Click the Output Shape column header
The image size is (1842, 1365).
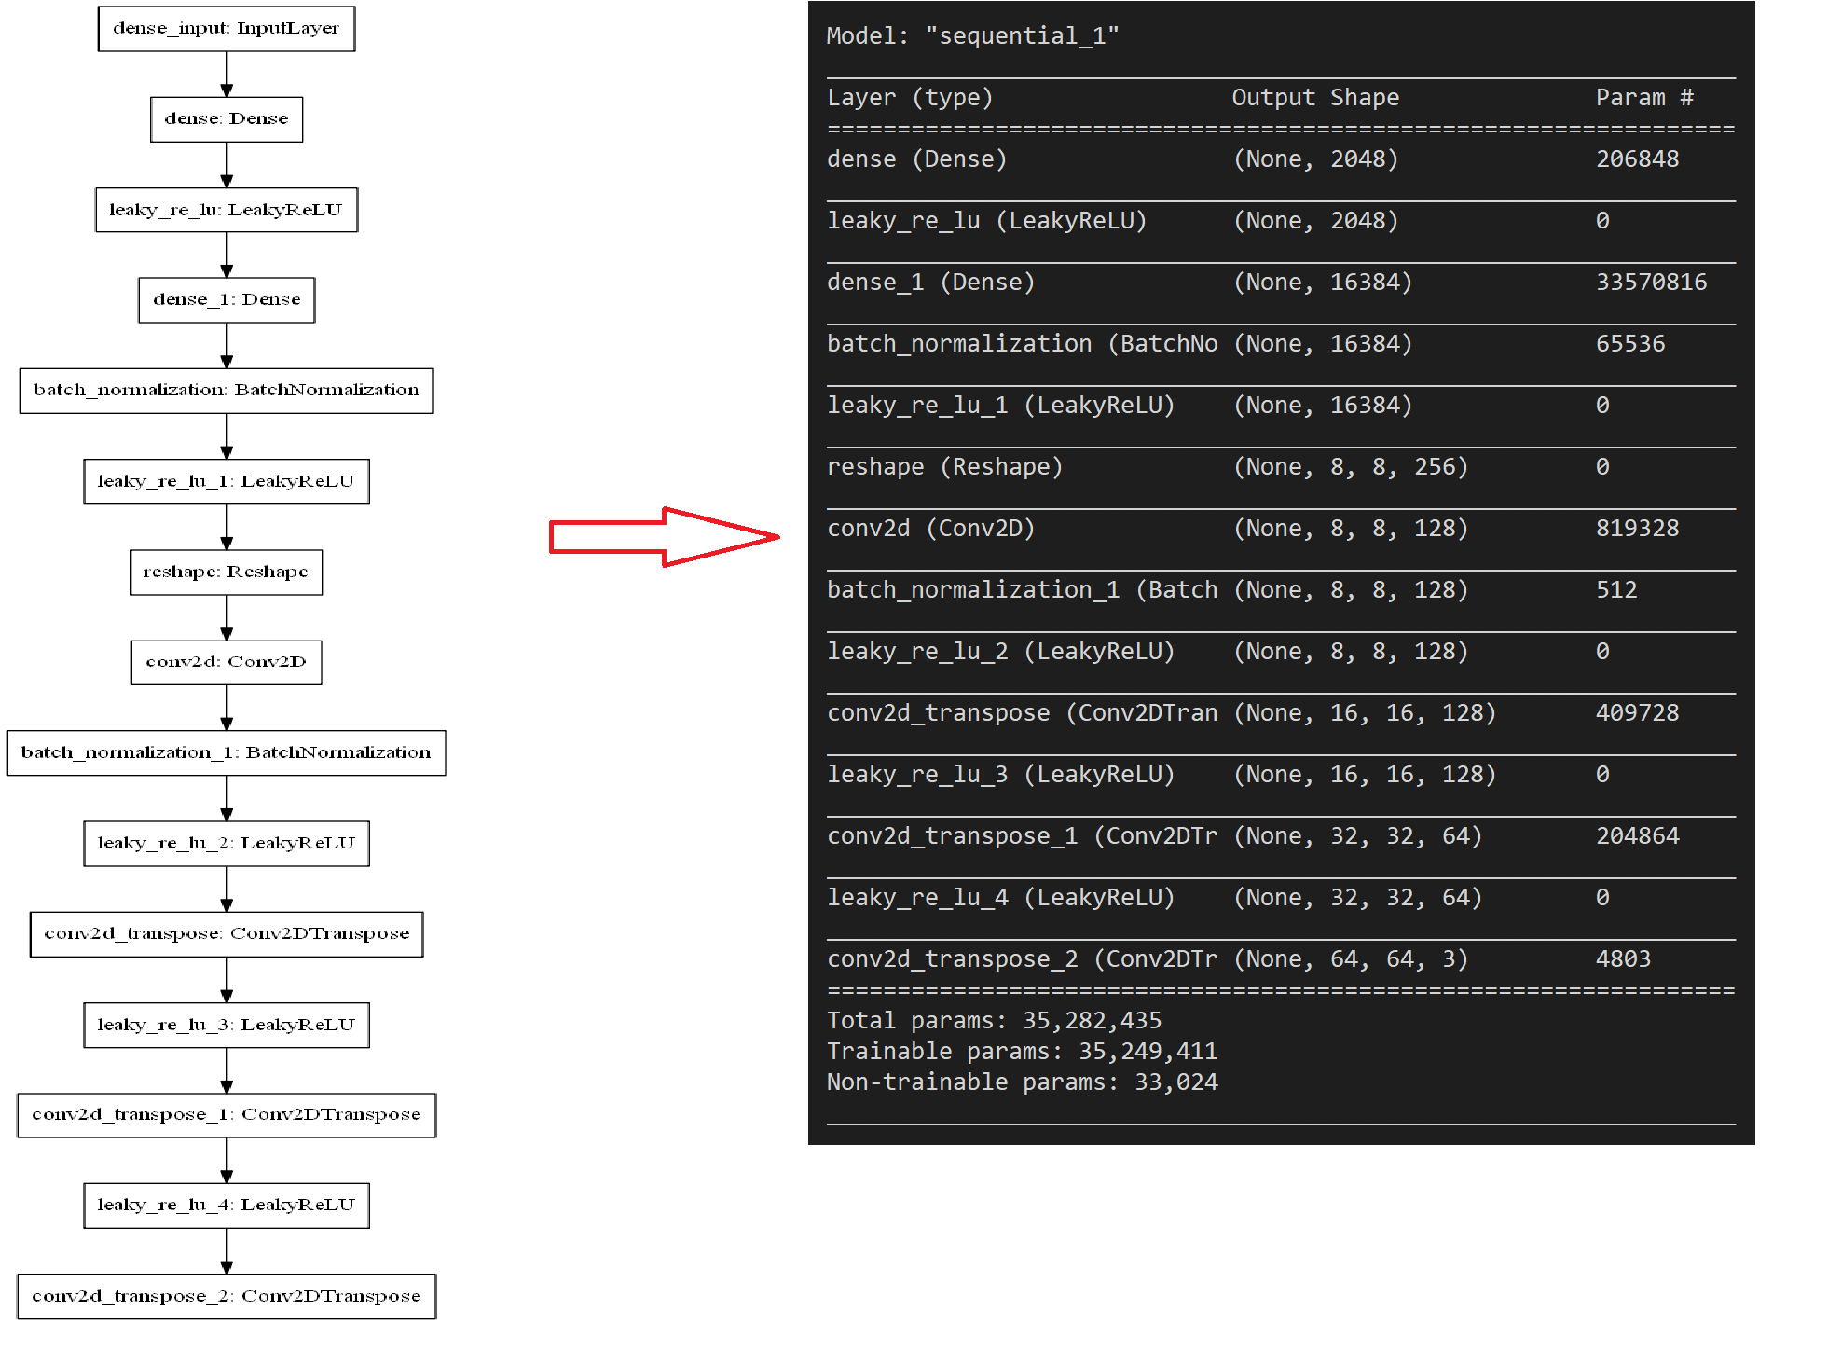1315,97
